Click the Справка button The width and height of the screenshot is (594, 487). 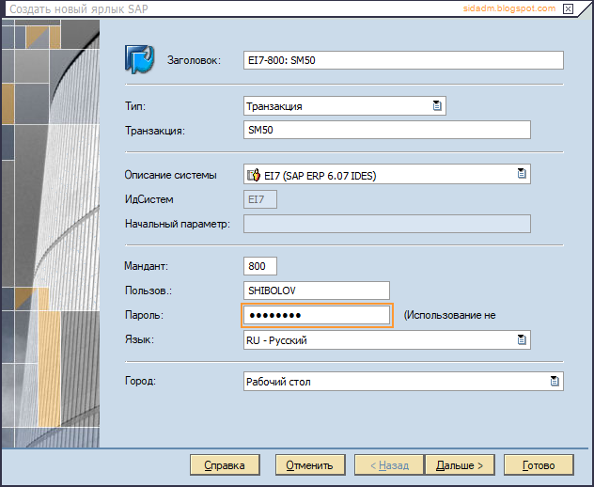tap(225, 465)
